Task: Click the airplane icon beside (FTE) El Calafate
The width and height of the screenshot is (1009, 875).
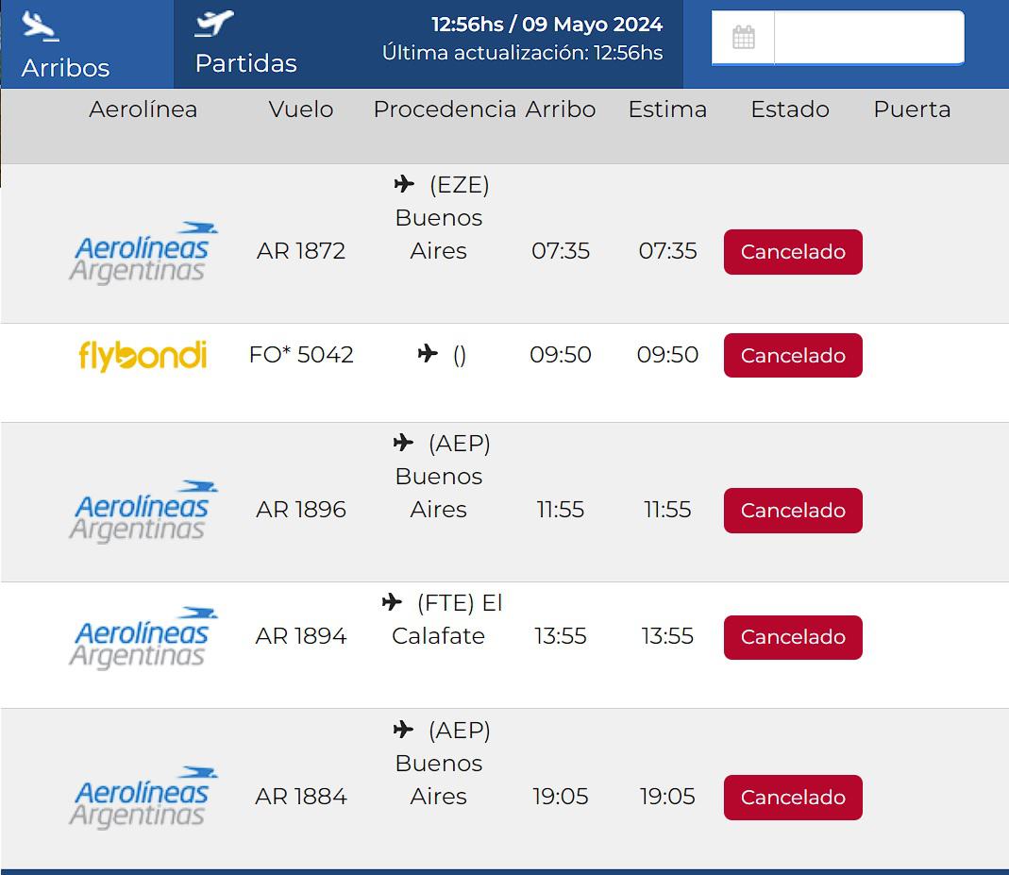Action: pos(392,601)
